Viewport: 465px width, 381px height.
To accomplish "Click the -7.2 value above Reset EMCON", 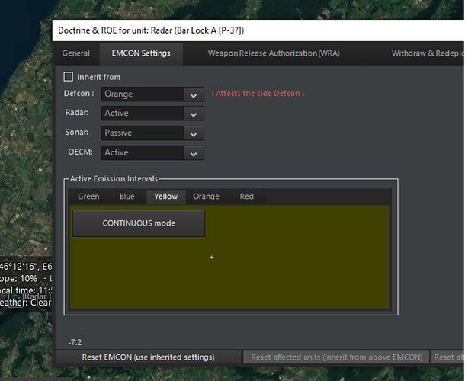I will click(x=75, y=342).
